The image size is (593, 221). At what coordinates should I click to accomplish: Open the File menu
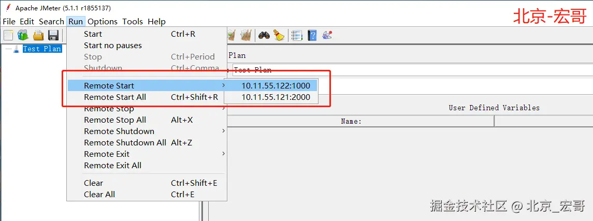coord(9,22)
